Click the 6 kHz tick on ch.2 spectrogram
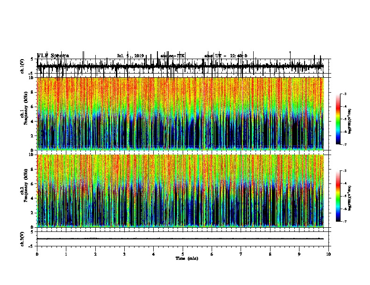 click(x=32, y=183)
